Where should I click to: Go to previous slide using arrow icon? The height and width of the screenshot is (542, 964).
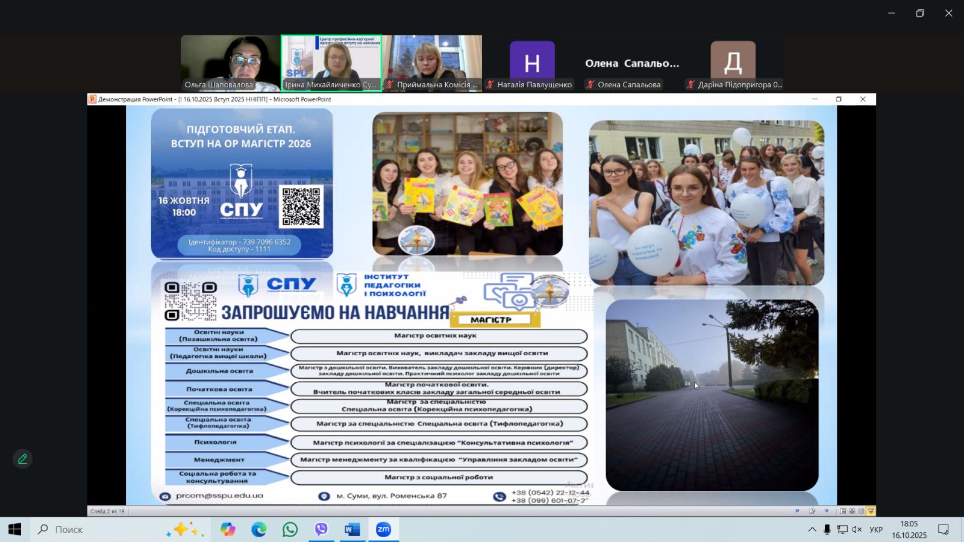797,511
